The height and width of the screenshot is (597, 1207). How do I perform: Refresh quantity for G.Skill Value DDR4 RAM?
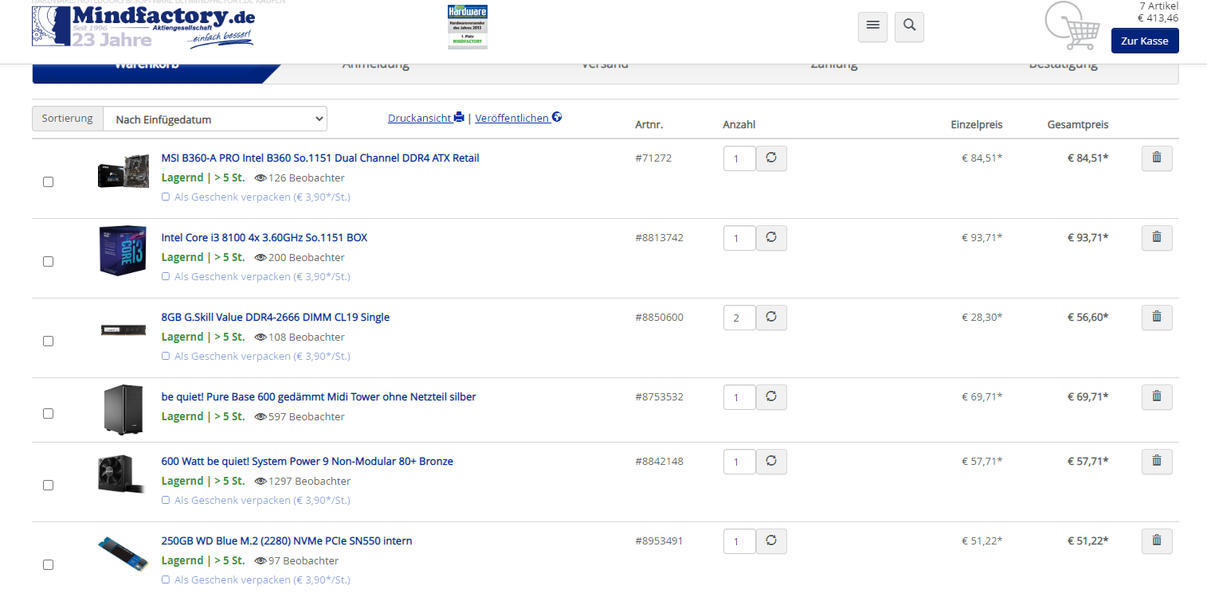tap(771, 318)
